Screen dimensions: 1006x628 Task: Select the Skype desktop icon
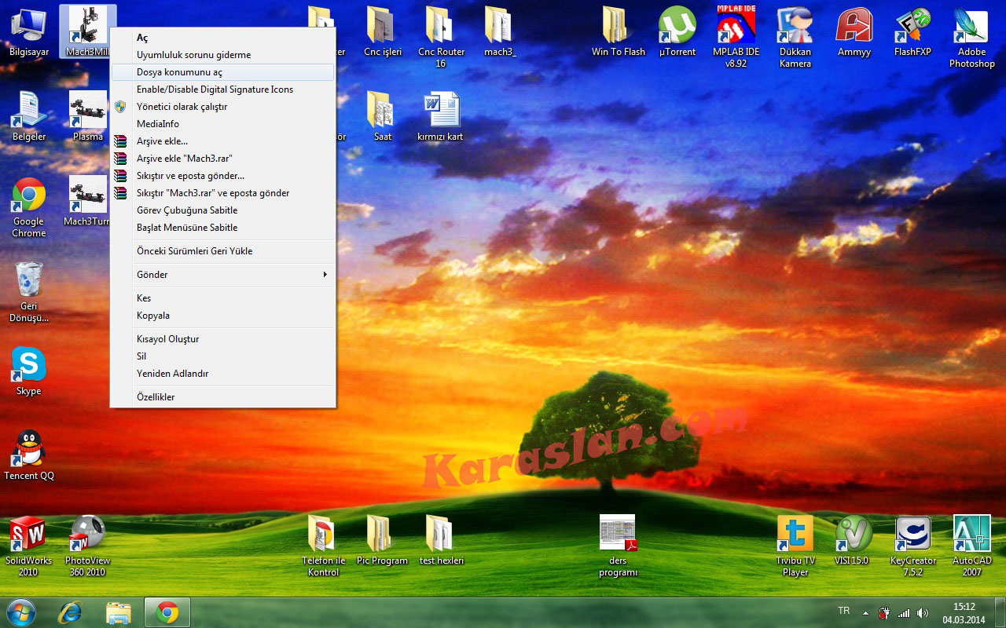[x=29, y=372]
